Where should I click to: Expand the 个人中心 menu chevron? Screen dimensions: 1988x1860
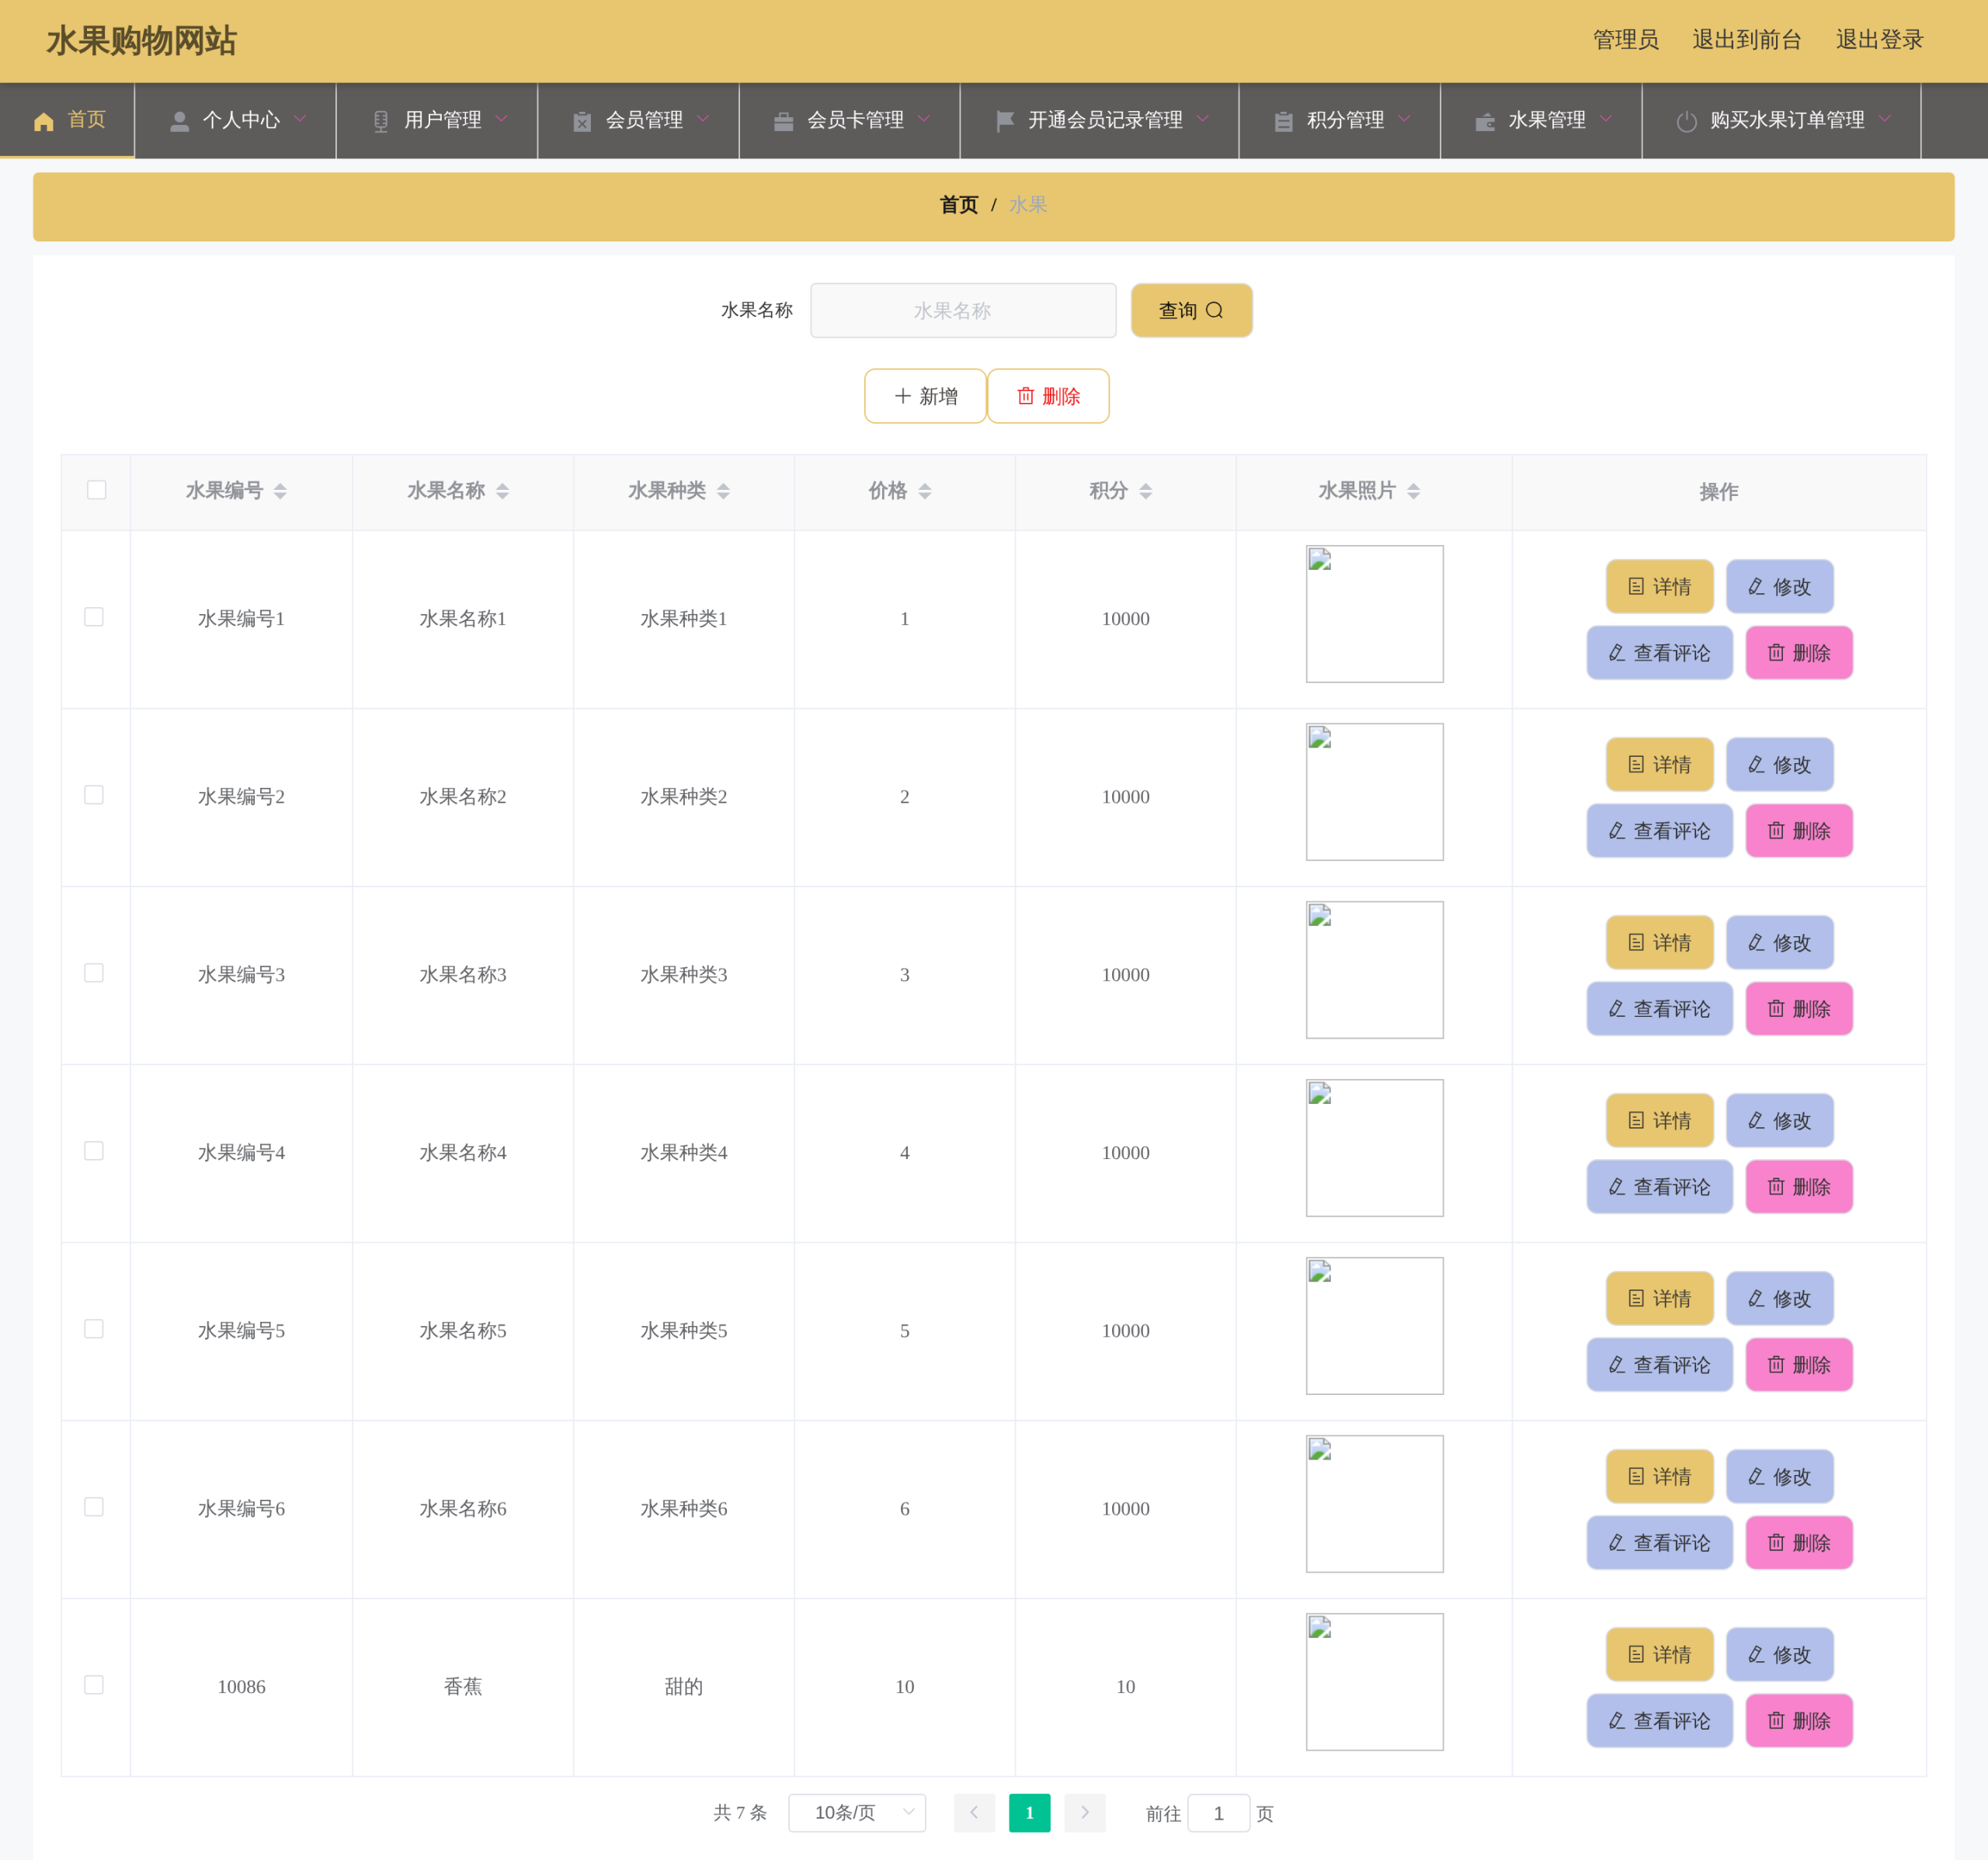pyautogui.click(x=300, y=119)
